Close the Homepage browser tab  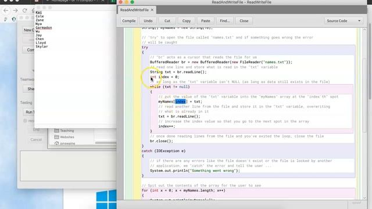tap(103, 1)
